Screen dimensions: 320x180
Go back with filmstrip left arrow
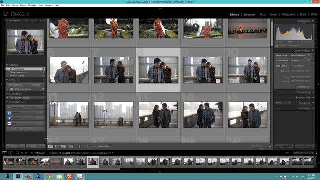22,153
